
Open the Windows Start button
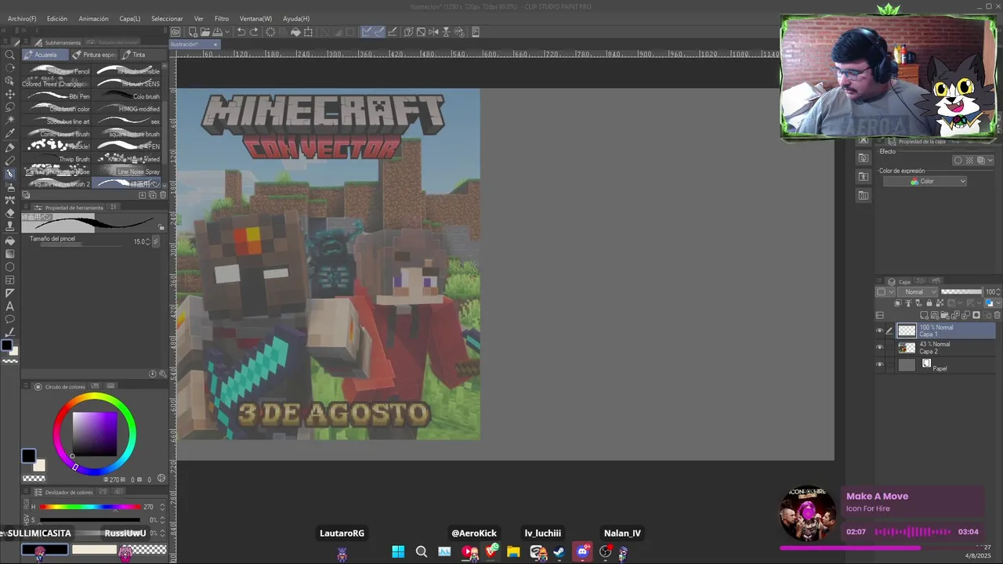click(x=398, y=552)
